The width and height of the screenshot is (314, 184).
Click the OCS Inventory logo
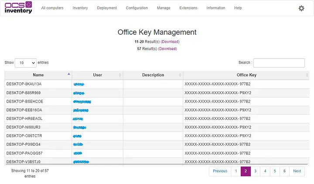18,7
